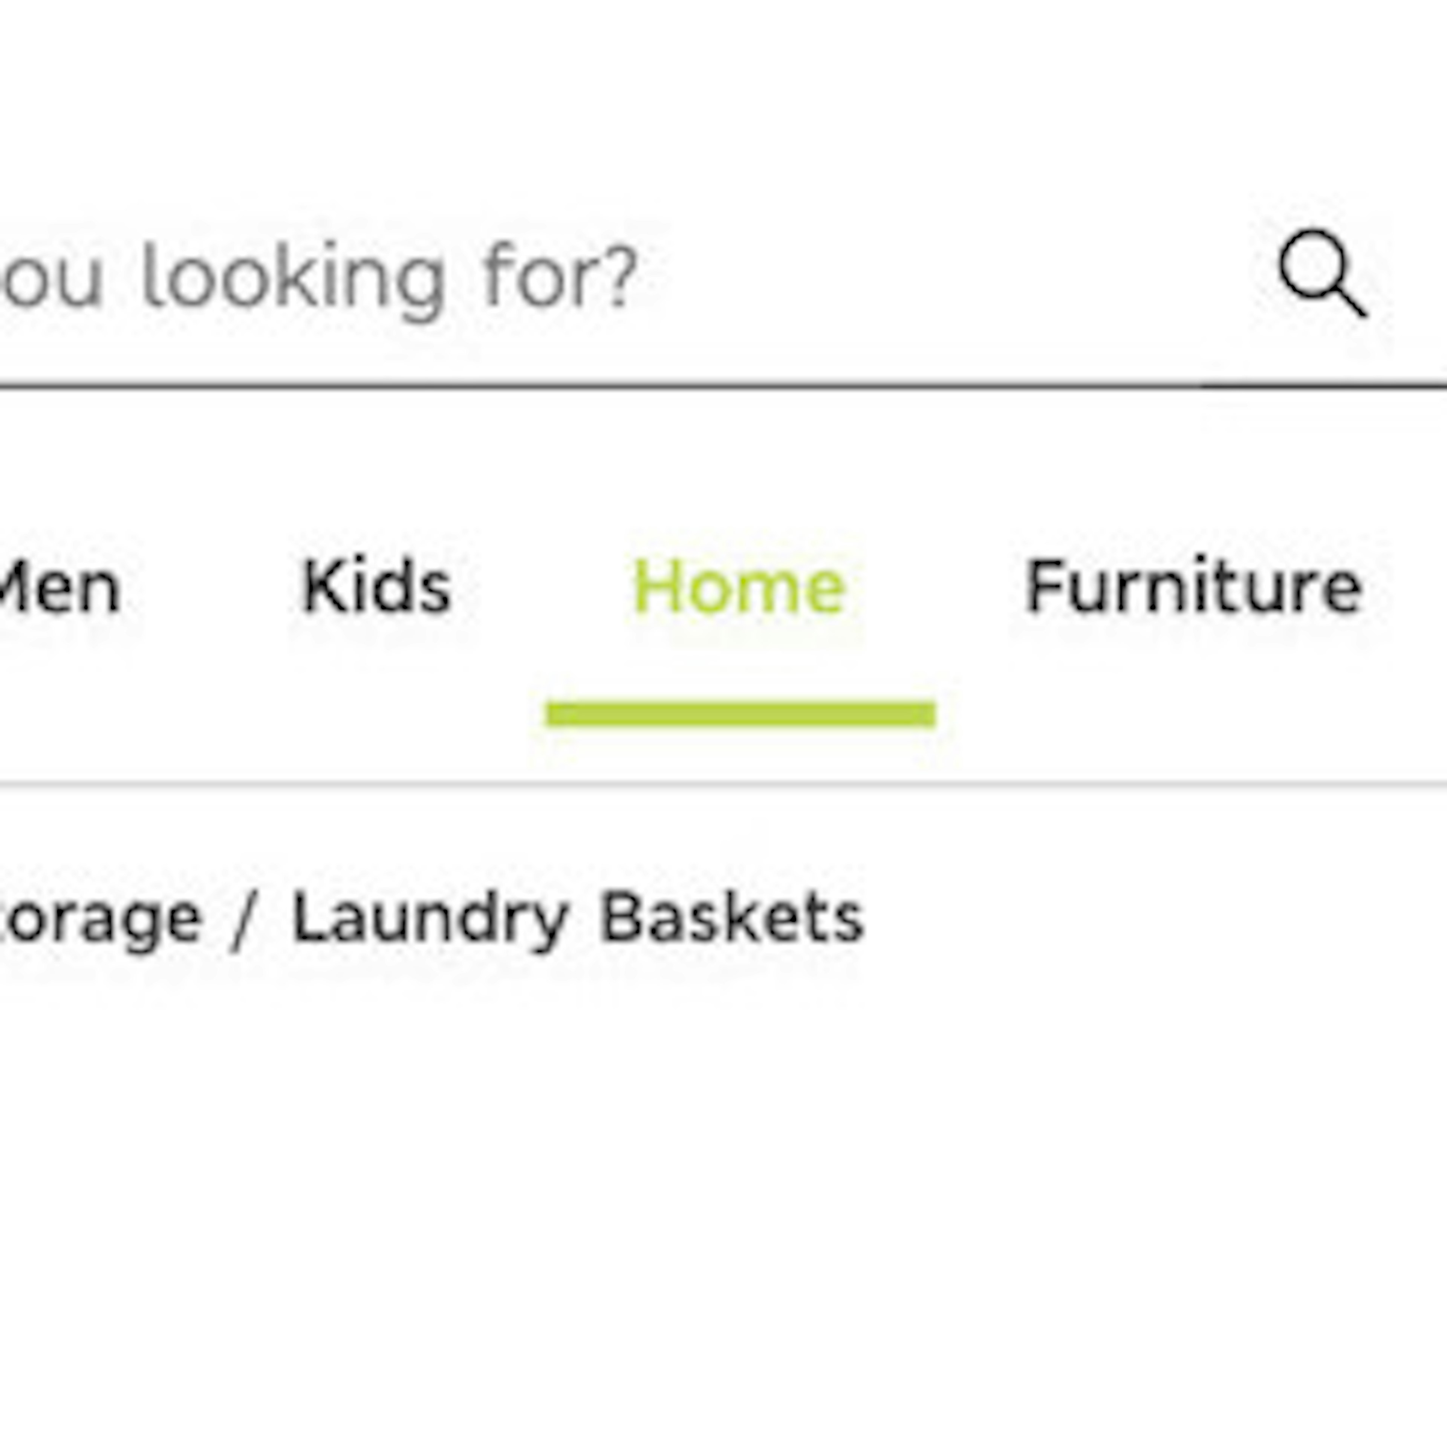Click Kids in the navigation bar
The height and width of the screenshot is (1447, 1447).
tap(376, 587)
